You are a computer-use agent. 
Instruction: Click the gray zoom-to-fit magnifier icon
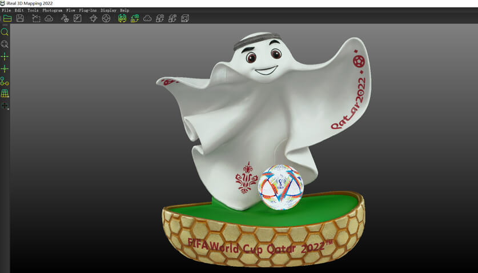[5, 44]
